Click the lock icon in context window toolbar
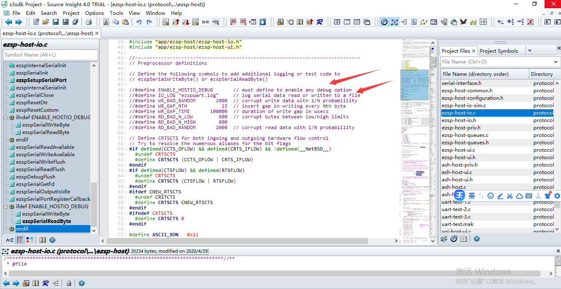Screen dimensions: 561x289 [x=69, y=283]
